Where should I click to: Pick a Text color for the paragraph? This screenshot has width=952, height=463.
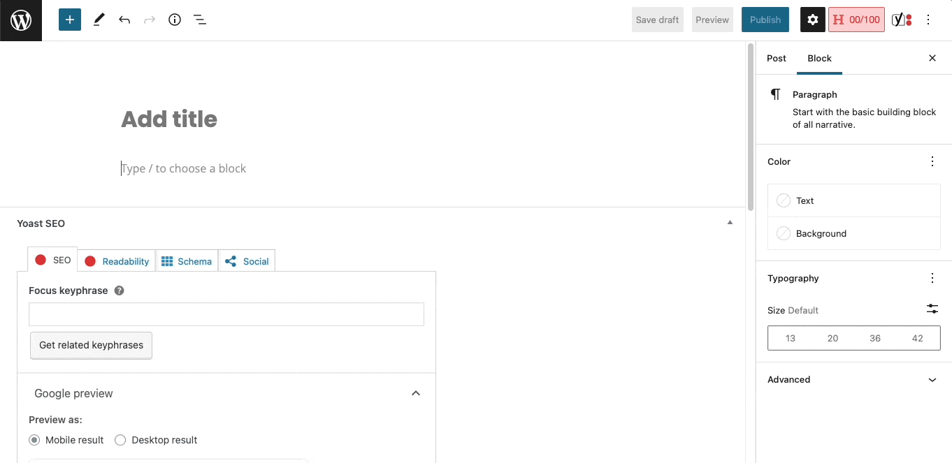point(805,200)
